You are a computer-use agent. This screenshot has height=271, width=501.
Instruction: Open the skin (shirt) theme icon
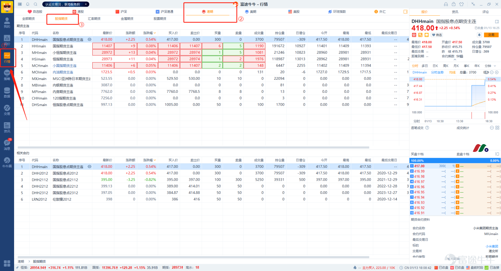[x=462, y=4]
